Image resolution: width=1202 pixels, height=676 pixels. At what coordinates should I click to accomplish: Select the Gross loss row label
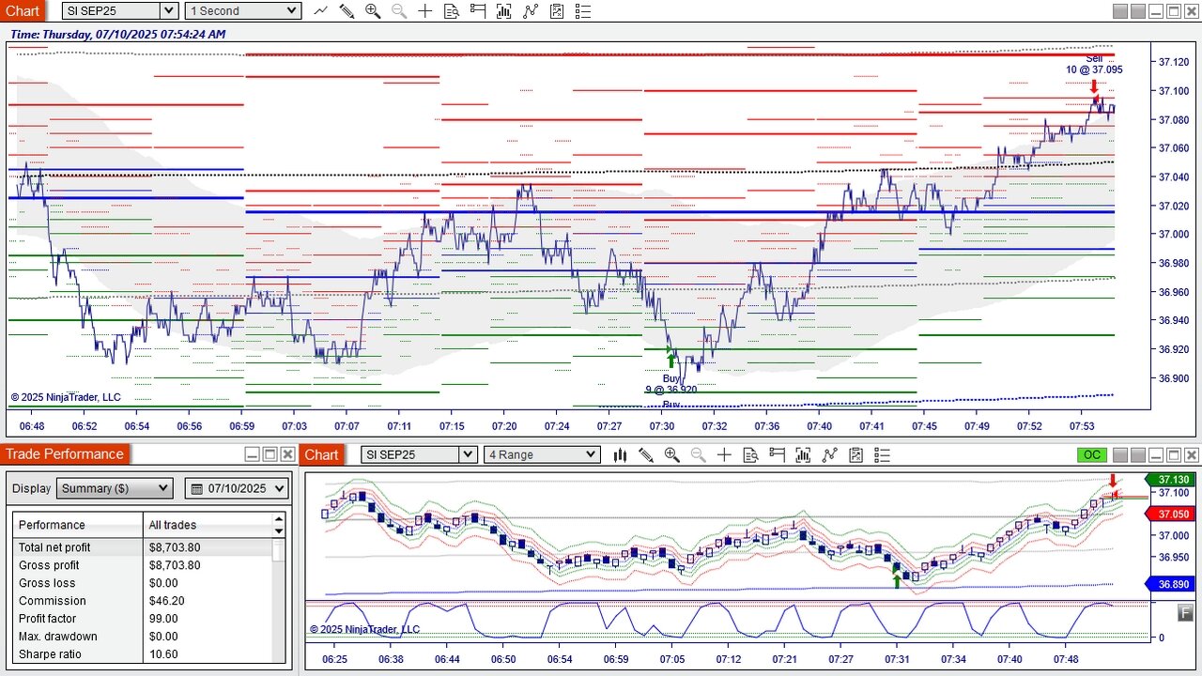47,583
